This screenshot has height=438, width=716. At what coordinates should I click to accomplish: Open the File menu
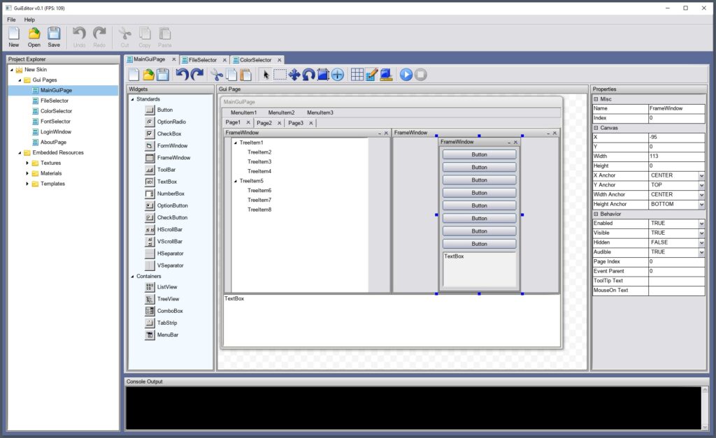pos(11,20)
